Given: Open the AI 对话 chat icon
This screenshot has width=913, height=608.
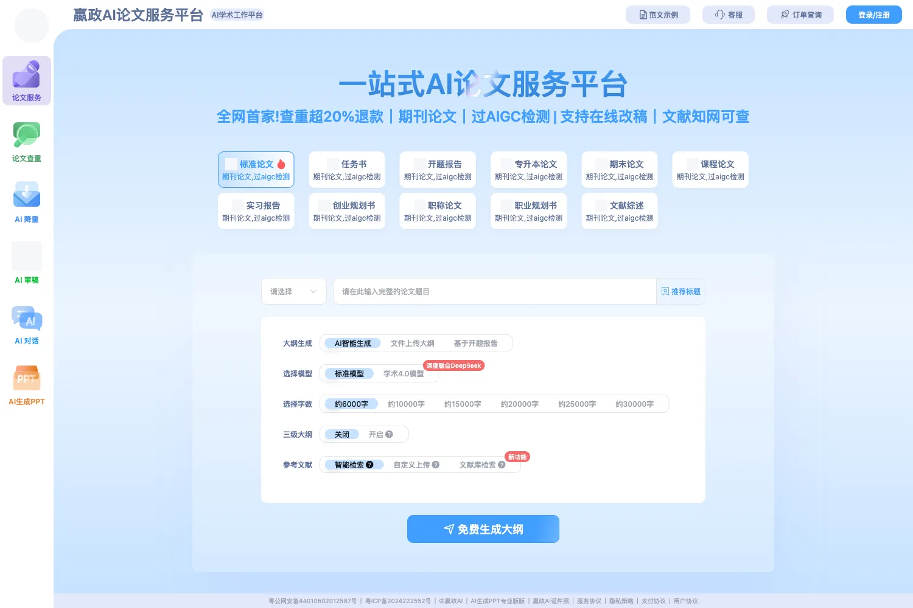Looking at the screenshot, I should [27, 317].
